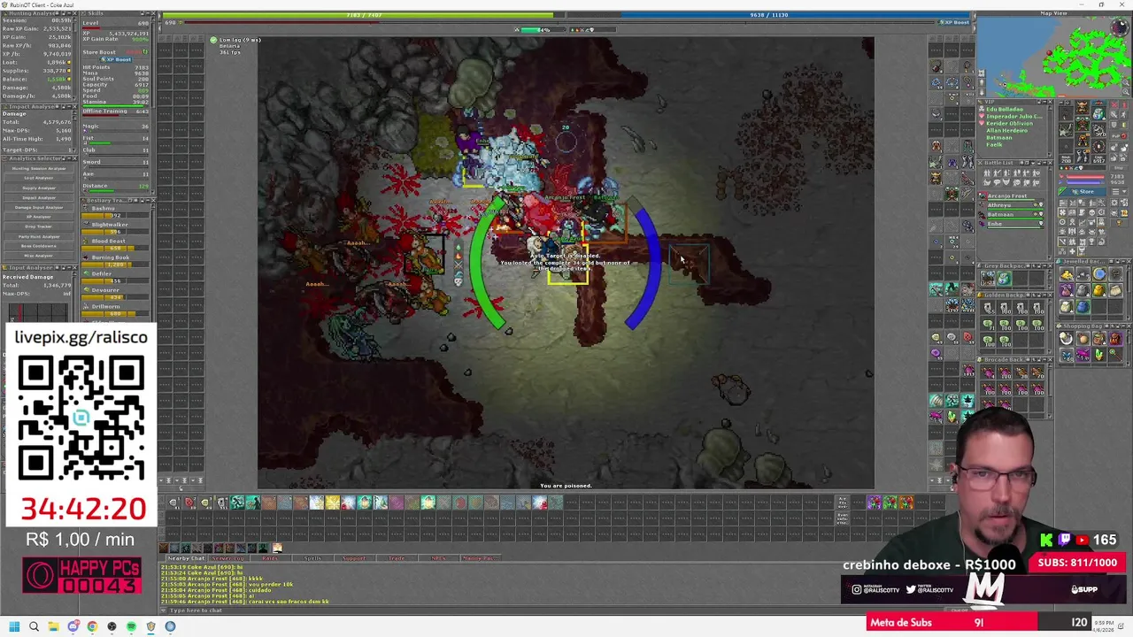Screen dimensions: 1133x637
Task: Open the blue backpack in Jewelled Backpack
Action: coord(1083,307)
